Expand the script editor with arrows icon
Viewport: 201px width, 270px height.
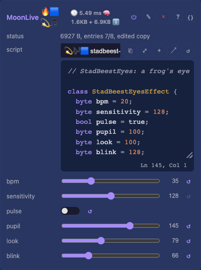coord(145,51)
